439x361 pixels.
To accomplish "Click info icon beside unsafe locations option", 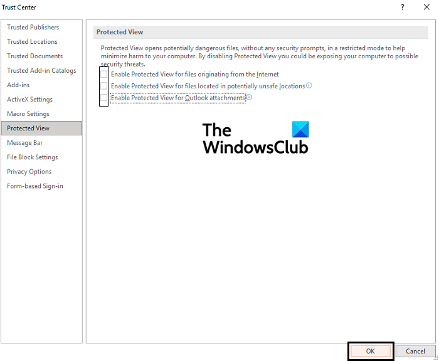I will coord(309,85).
